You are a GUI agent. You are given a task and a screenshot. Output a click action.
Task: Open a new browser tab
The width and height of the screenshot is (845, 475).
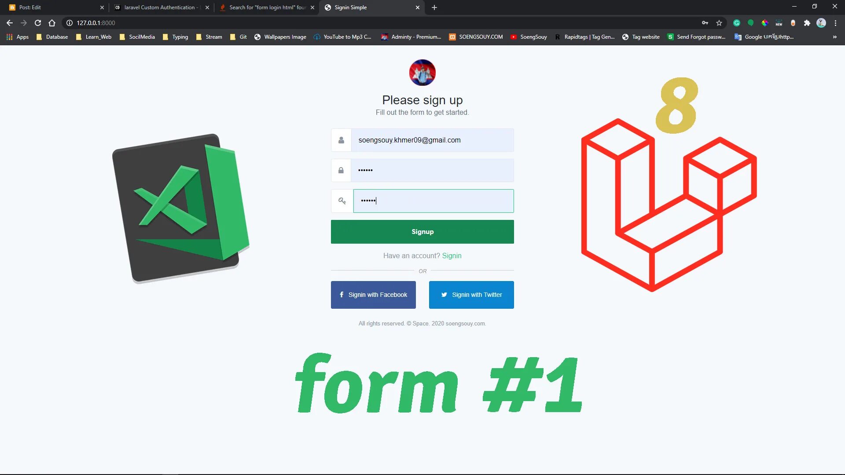pos(434,7)
